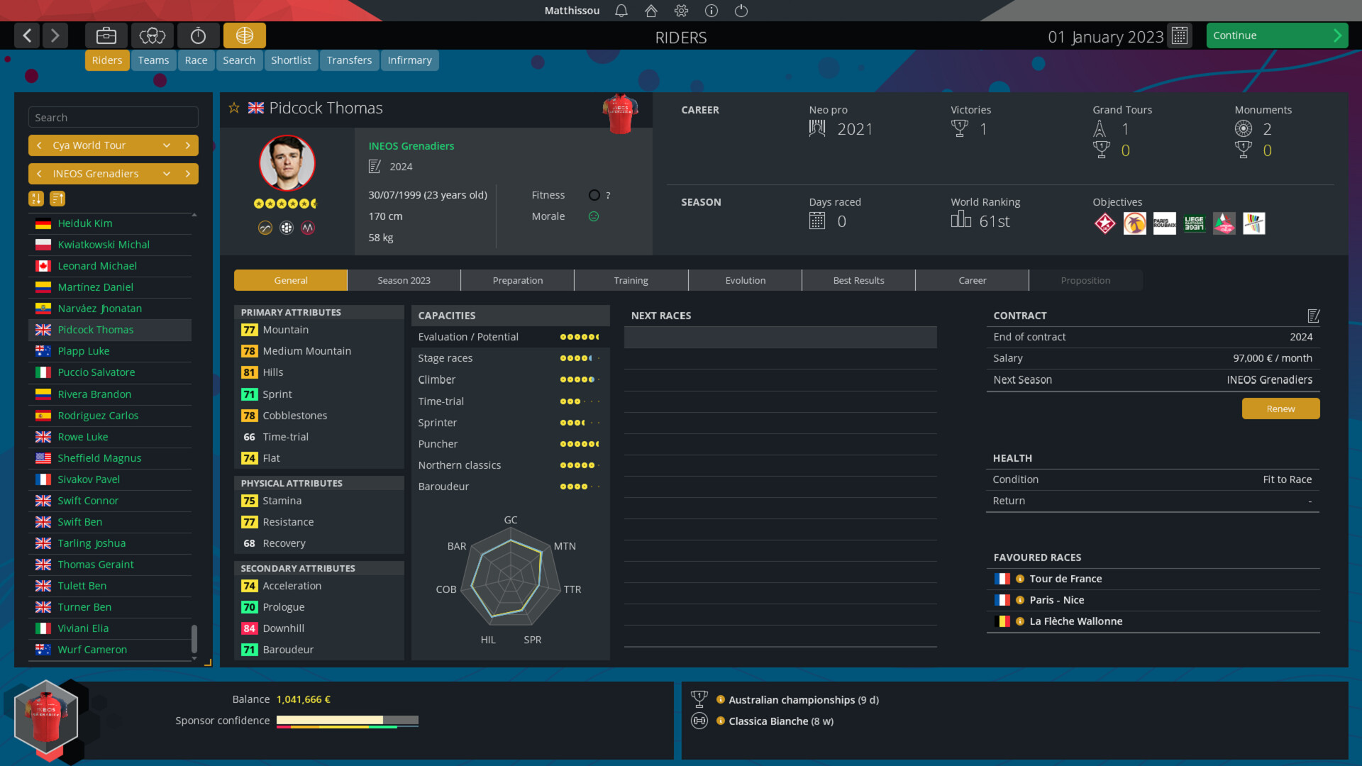This screenshot has width=1362, height=766.
Task: Expand the INEOS Grenadiers team dropdown
Action: point(167,173)
